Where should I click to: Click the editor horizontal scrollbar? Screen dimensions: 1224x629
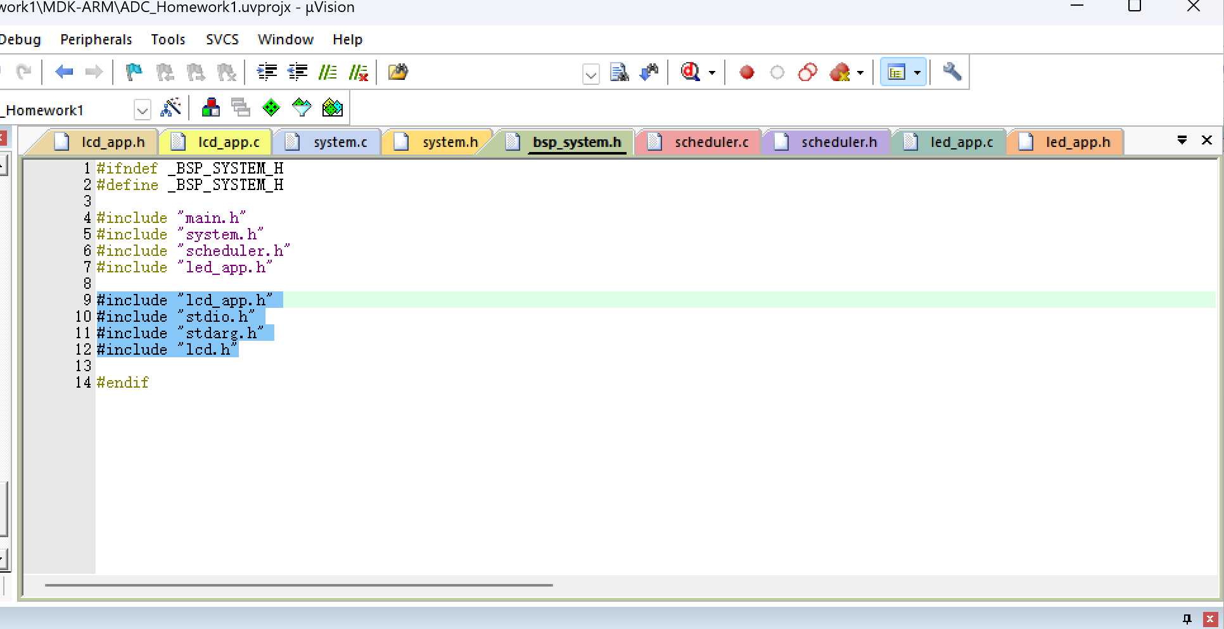click(x=298, y=585)
